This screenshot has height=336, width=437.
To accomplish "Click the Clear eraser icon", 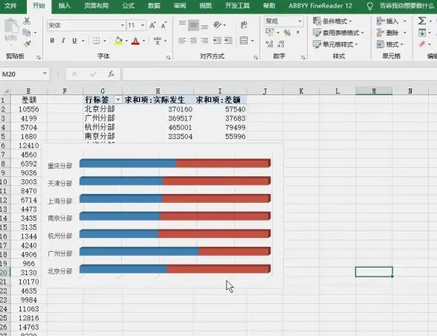I will pyautogui.click(x=422, y=44).
